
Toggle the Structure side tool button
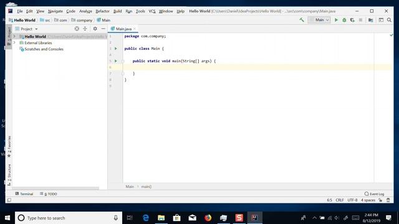[x=9, y=175]
